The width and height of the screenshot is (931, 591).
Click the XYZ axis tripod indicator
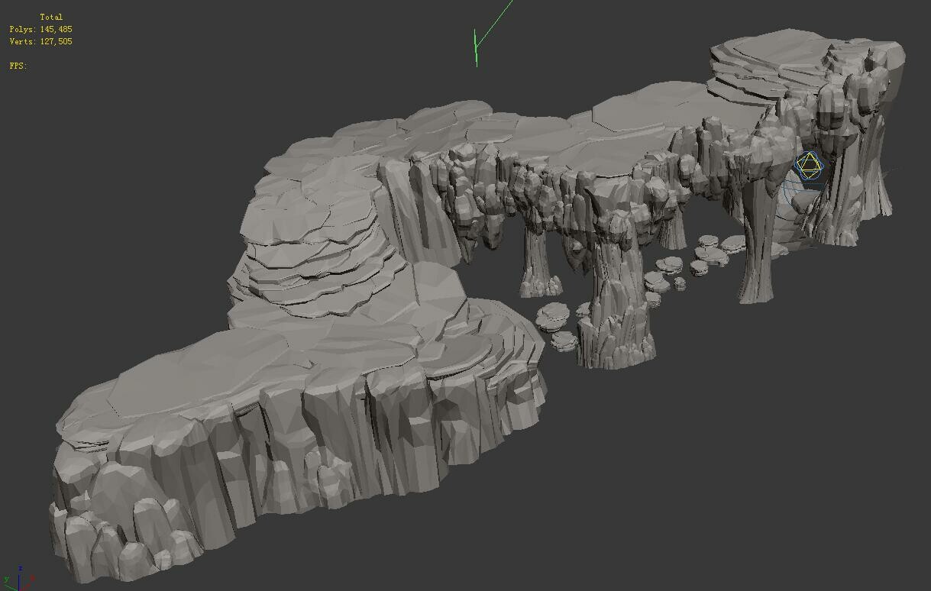(18, 578)
